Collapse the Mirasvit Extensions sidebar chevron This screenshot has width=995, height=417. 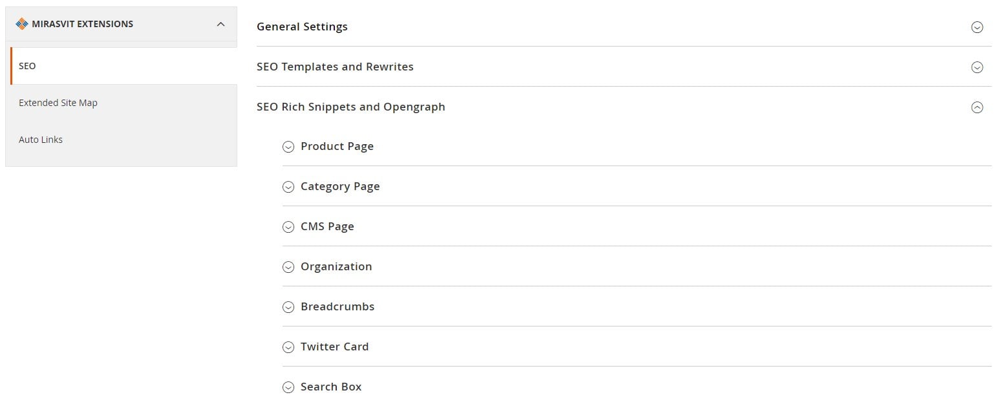pyautogui.click(x=220, y=24)
